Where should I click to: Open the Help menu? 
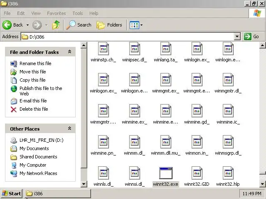coord(94,13)
